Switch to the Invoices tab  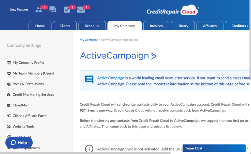pos(156,26)
